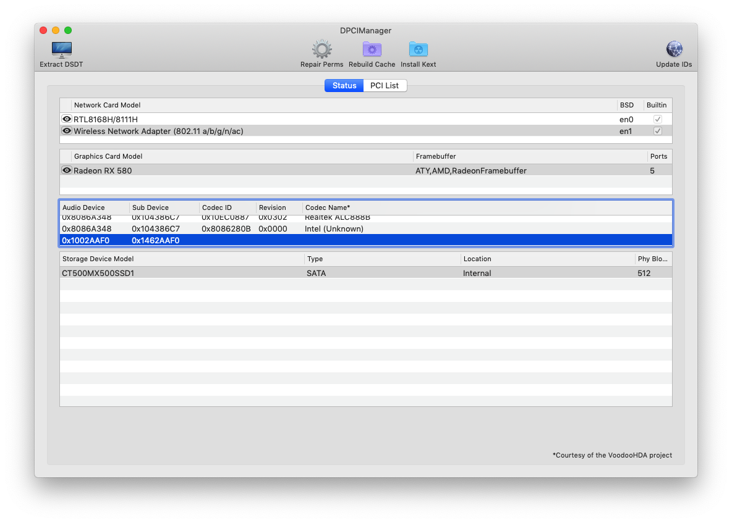The image size is (732, 523).
Task: Toggle the Builtin checkbox for en0
Action: click(657, 119)
